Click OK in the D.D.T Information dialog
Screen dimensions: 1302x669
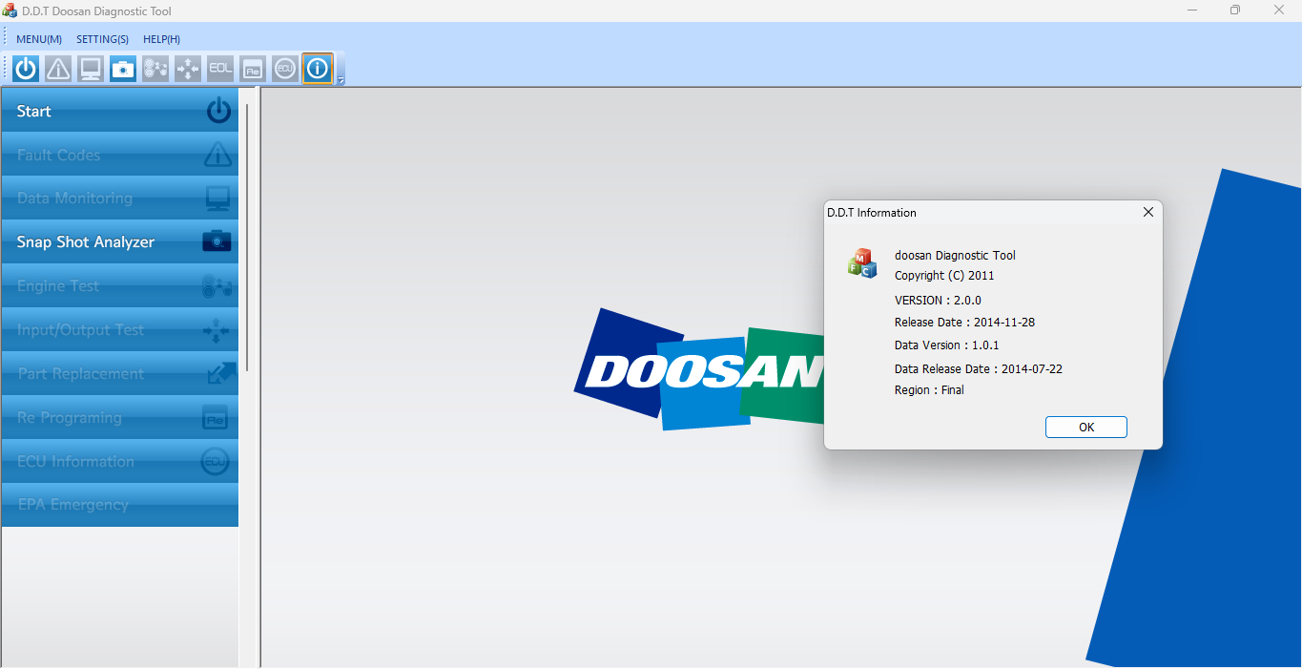[1086, 427]
